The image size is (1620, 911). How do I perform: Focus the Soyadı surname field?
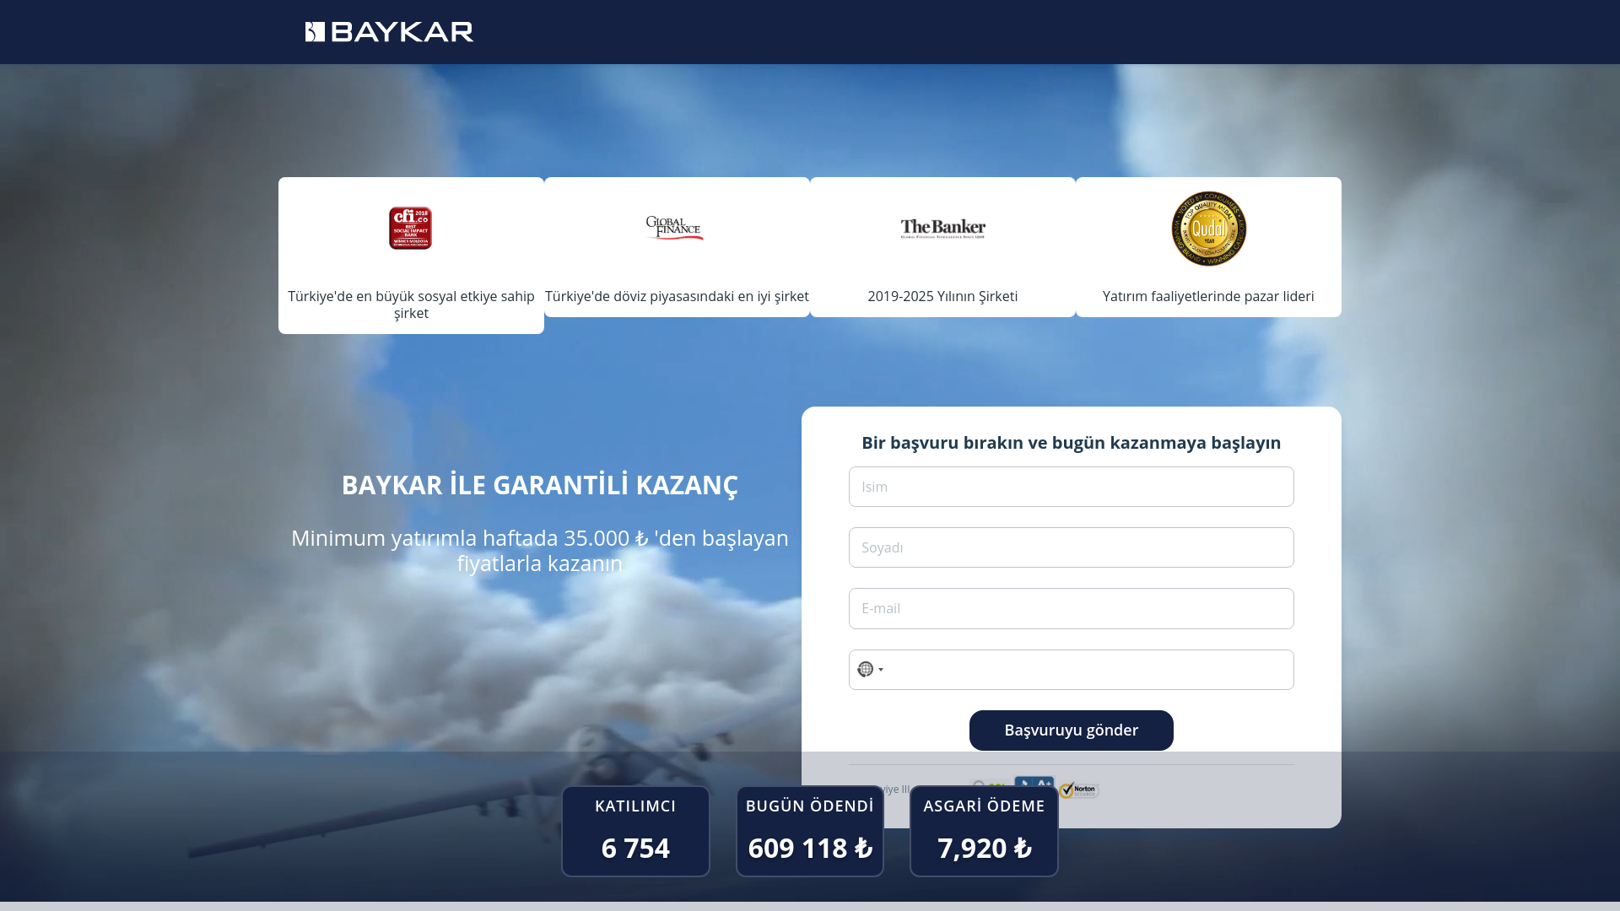point(1071,547)
